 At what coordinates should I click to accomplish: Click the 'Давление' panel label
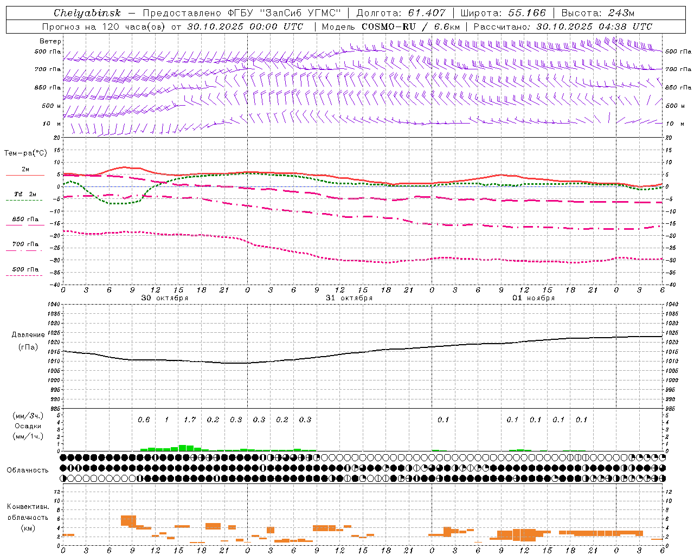coord(28,335)
